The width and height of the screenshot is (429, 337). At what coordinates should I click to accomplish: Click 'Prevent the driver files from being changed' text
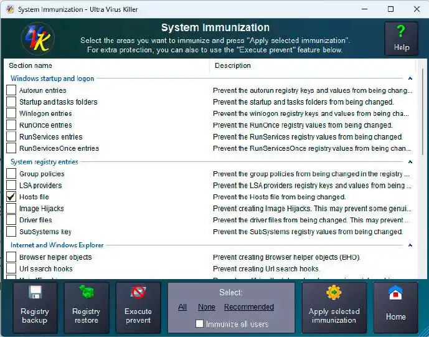tap(311, 220)
